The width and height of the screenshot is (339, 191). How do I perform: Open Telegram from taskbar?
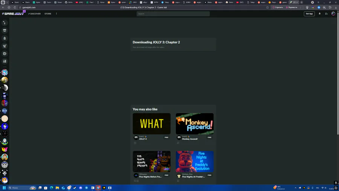87,188
